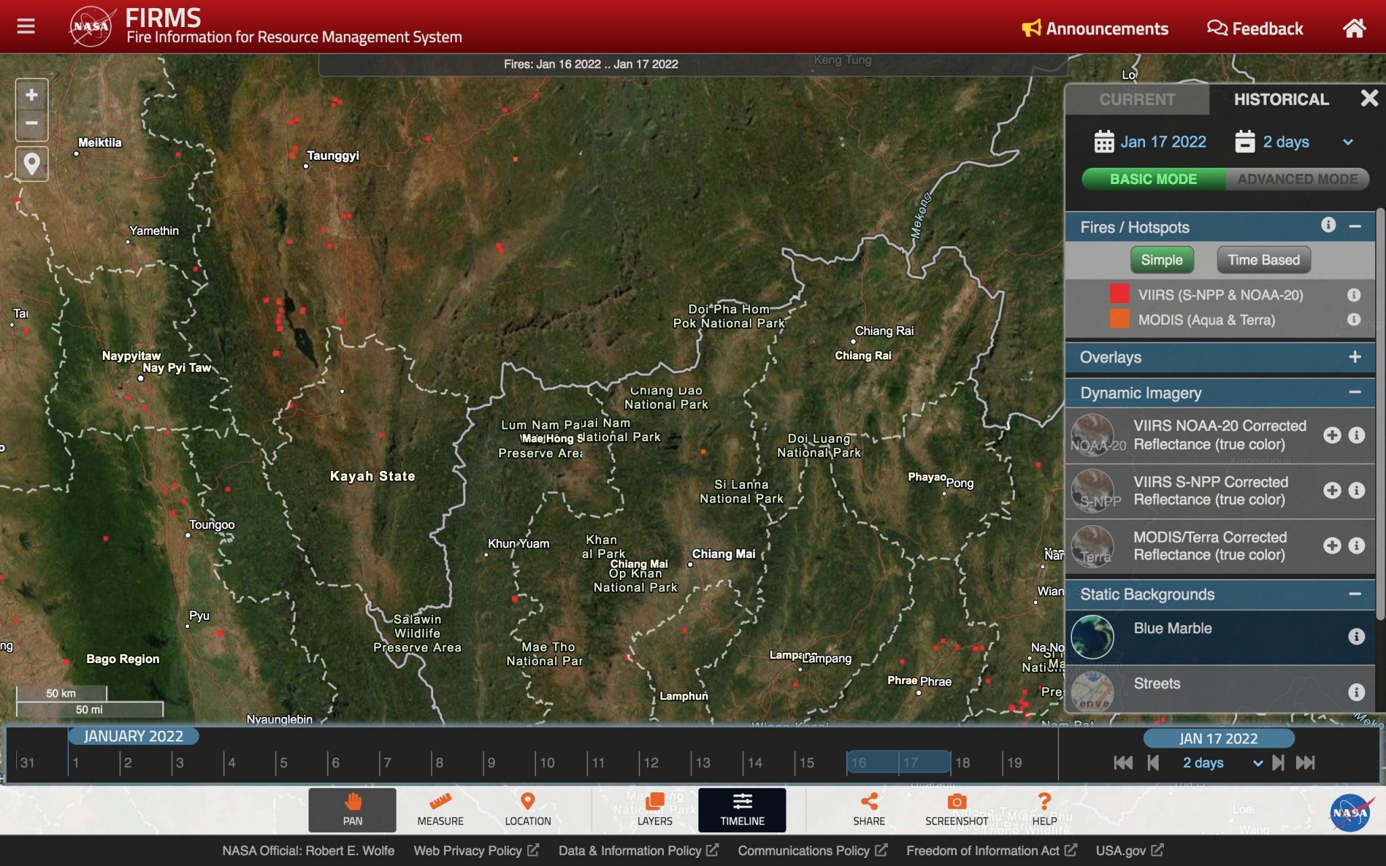Image resolution: width=1386 pixels, height=866 pixels.
Task: Add MODIS/Terra Corrected Reflectance layer
Action: (x=1332, y=545)
